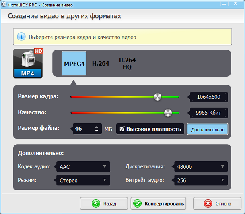Switch to the H.264 HQ codec tab
This screenshot has width=245, height=214.
click(127, 64)
